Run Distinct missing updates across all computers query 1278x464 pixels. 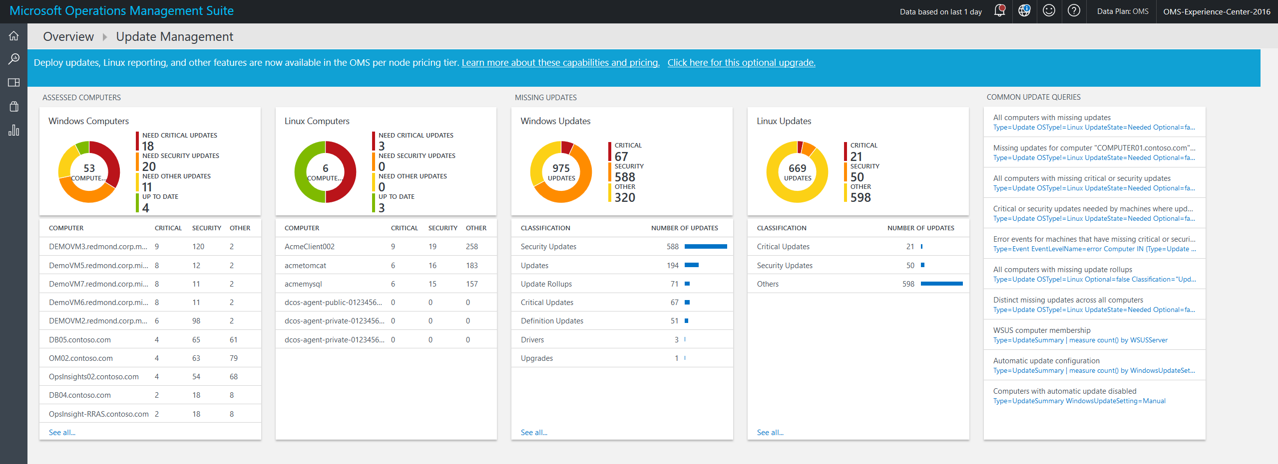(x=1094, y=305)
